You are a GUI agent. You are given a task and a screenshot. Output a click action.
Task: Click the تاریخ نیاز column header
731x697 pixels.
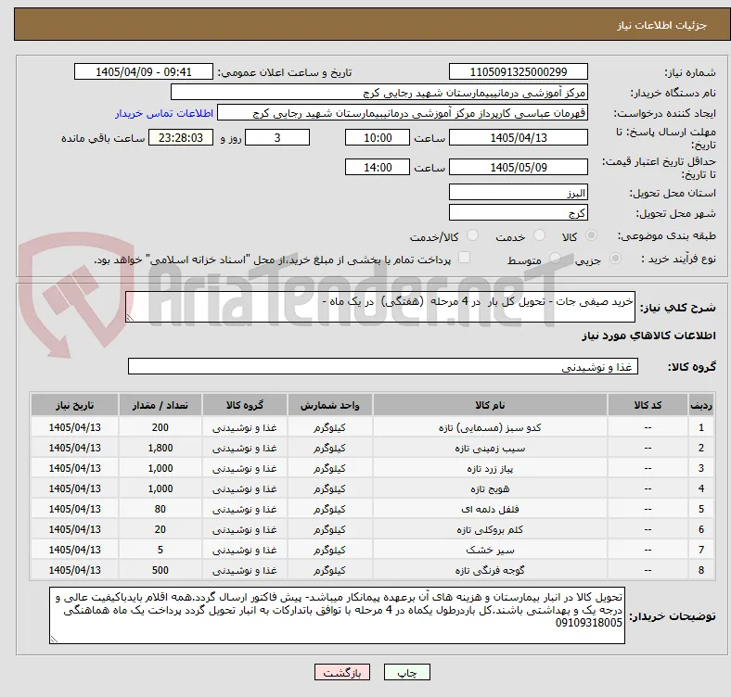pos(74,405)
